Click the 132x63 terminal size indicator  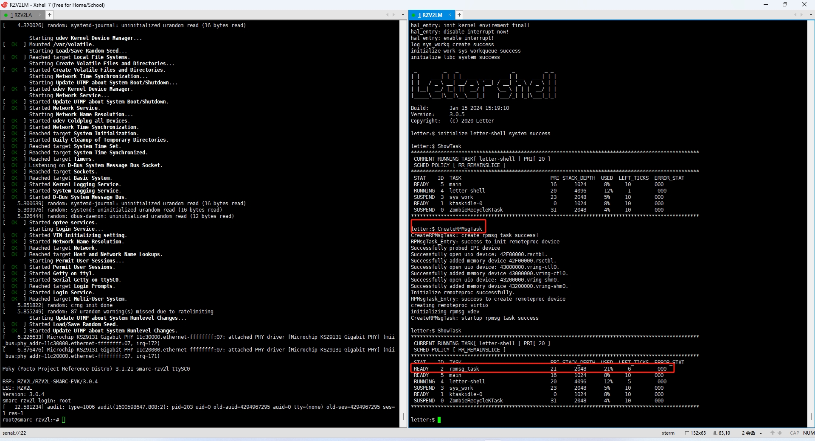[695, 433]
